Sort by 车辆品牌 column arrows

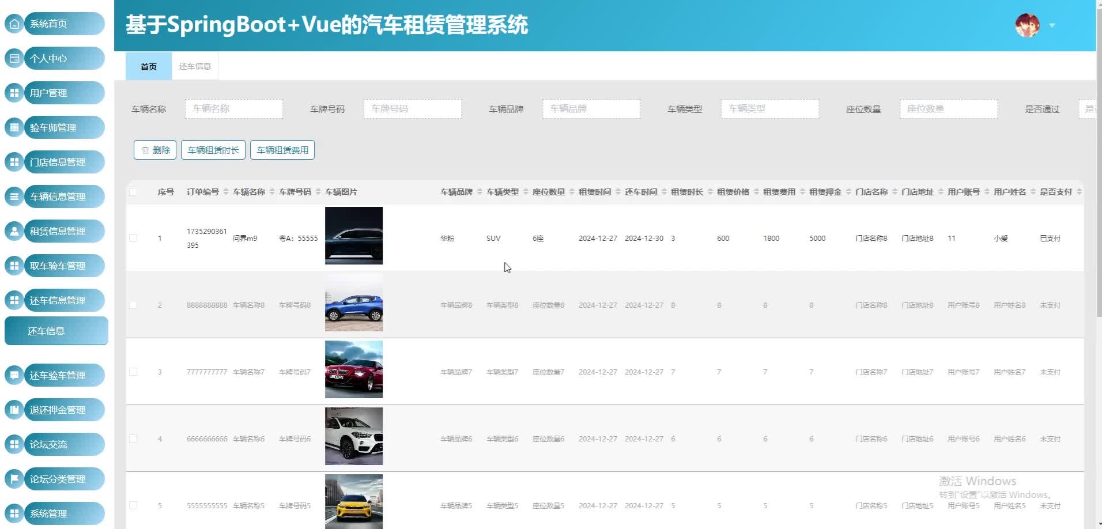click(x=480, y=192)
